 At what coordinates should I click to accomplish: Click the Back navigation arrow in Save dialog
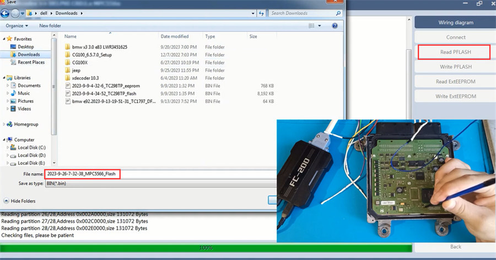[5, 13]
